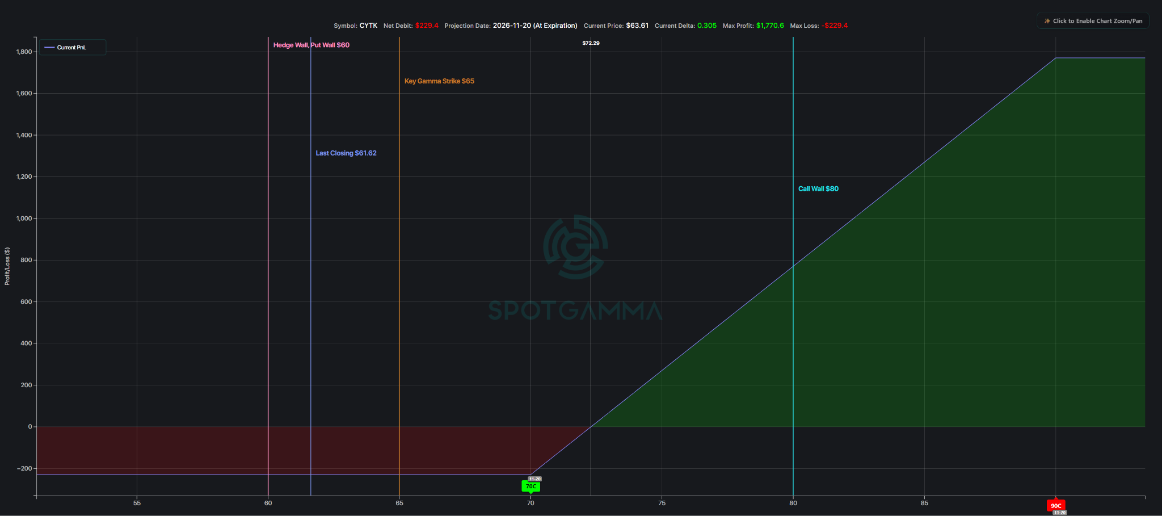The width and height of the screenshot is (1162, 516).
Task: Click the Current Price $63.61 value
Action: [x=637, y=26]
